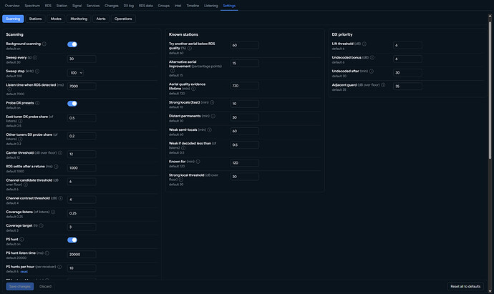Open info icon for Carrier threshold

coord(60,152)
